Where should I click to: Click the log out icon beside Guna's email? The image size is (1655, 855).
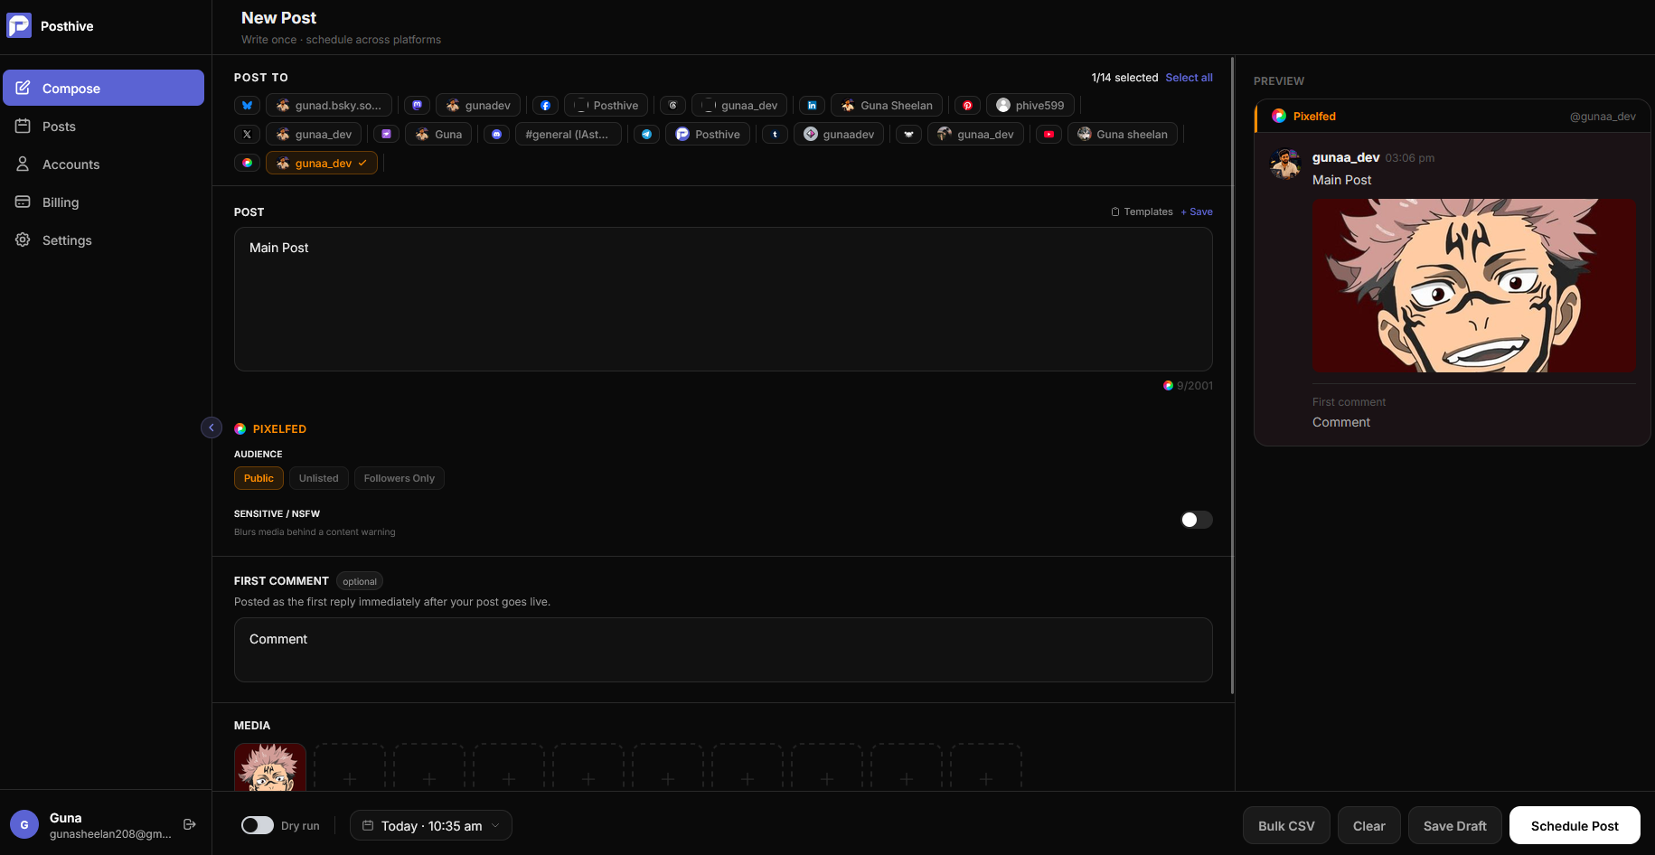[190, 824]
